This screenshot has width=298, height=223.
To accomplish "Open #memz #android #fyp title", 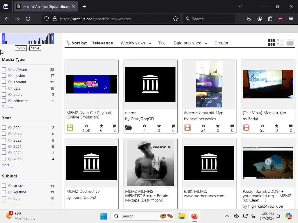I will [x=203, y=113].
